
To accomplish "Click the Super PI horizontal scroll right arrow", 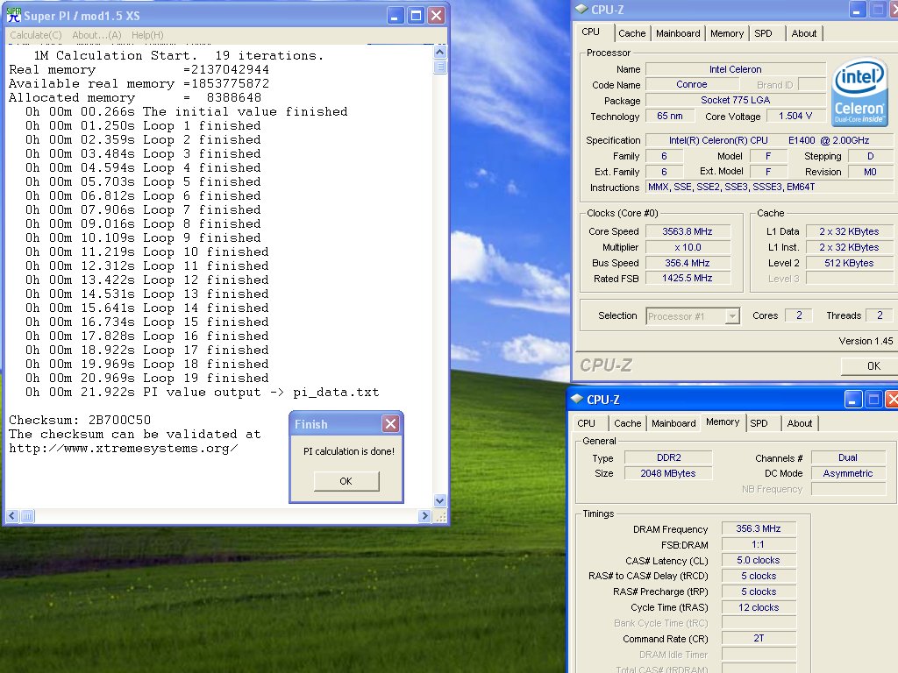I will (x=424, y=516).
